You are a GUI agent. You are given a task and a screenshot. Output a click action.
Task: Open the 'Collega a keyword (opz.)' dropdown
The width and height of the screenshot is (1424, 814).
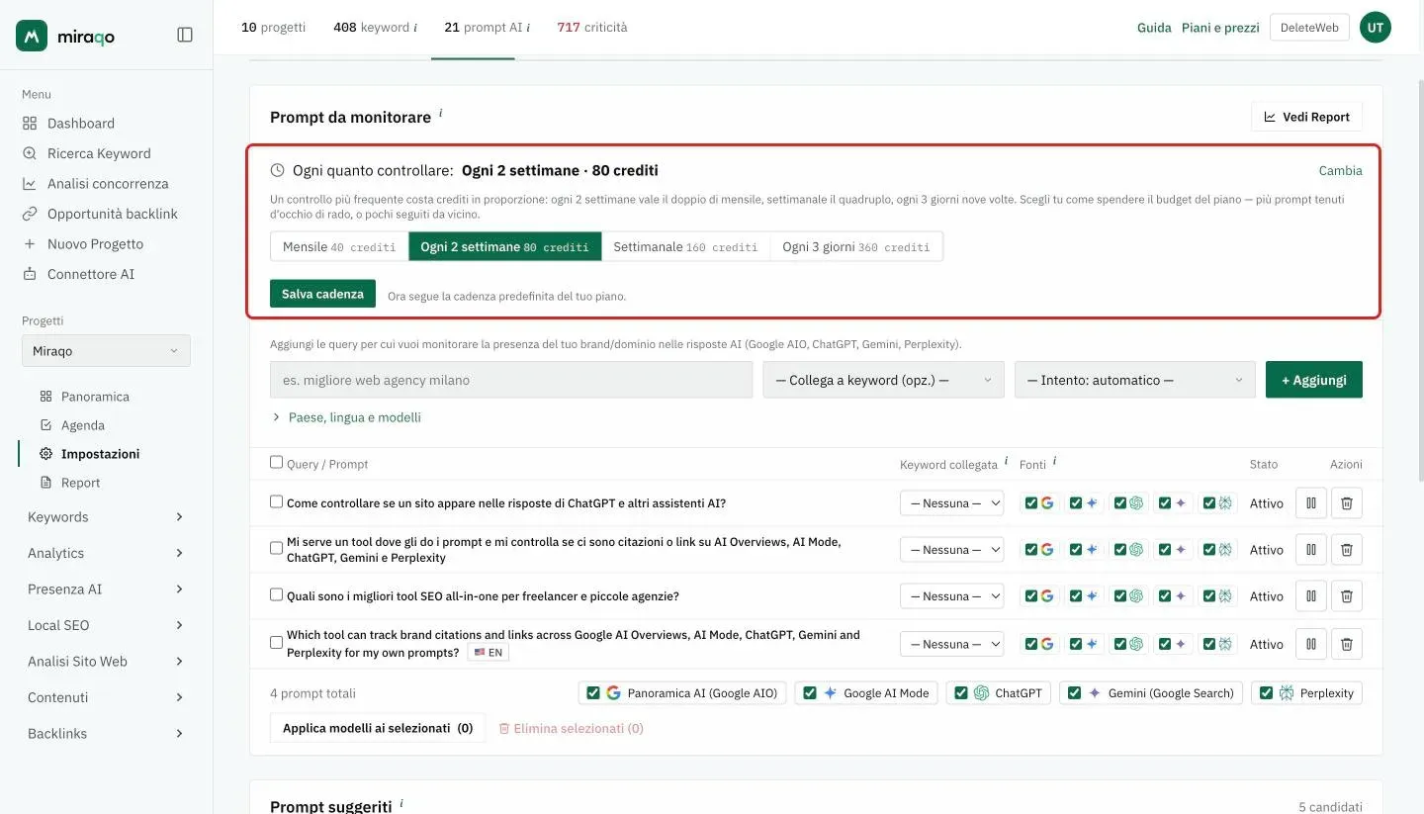[883, 380]
